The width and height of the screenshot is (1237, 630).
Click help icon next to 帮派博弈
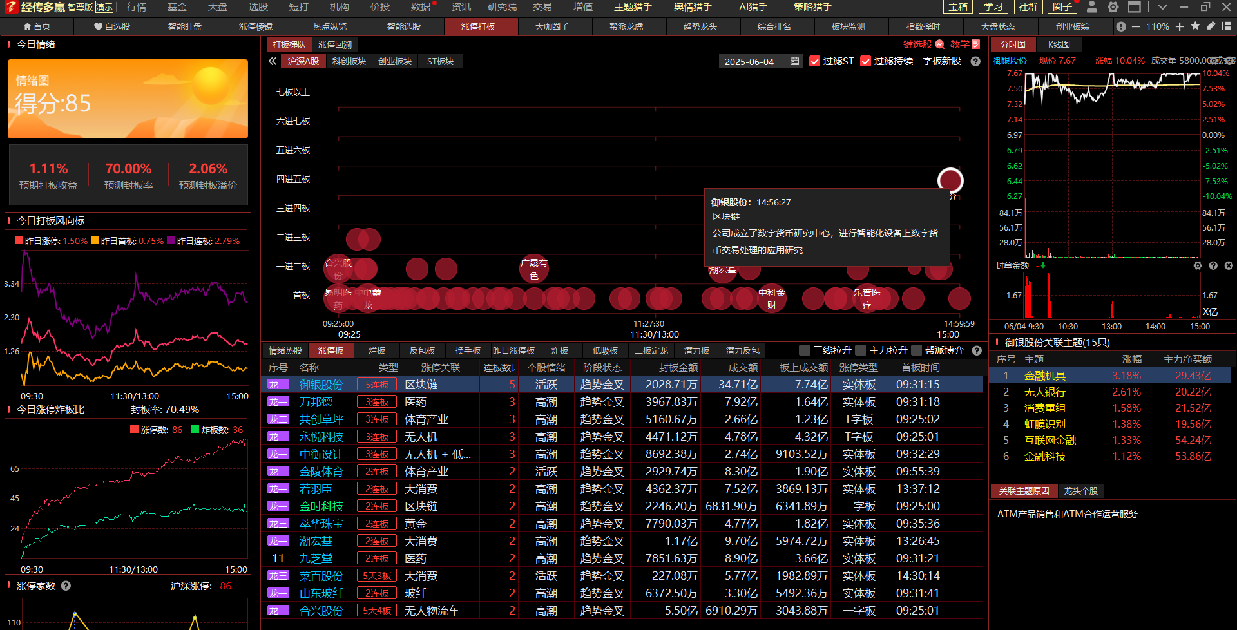click(x=977, y=350)
